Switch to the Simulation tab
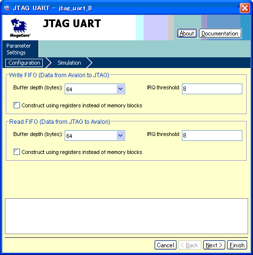The height and width of the screenshot is (255, 253). pyautogui.click(x=69, y=63)
